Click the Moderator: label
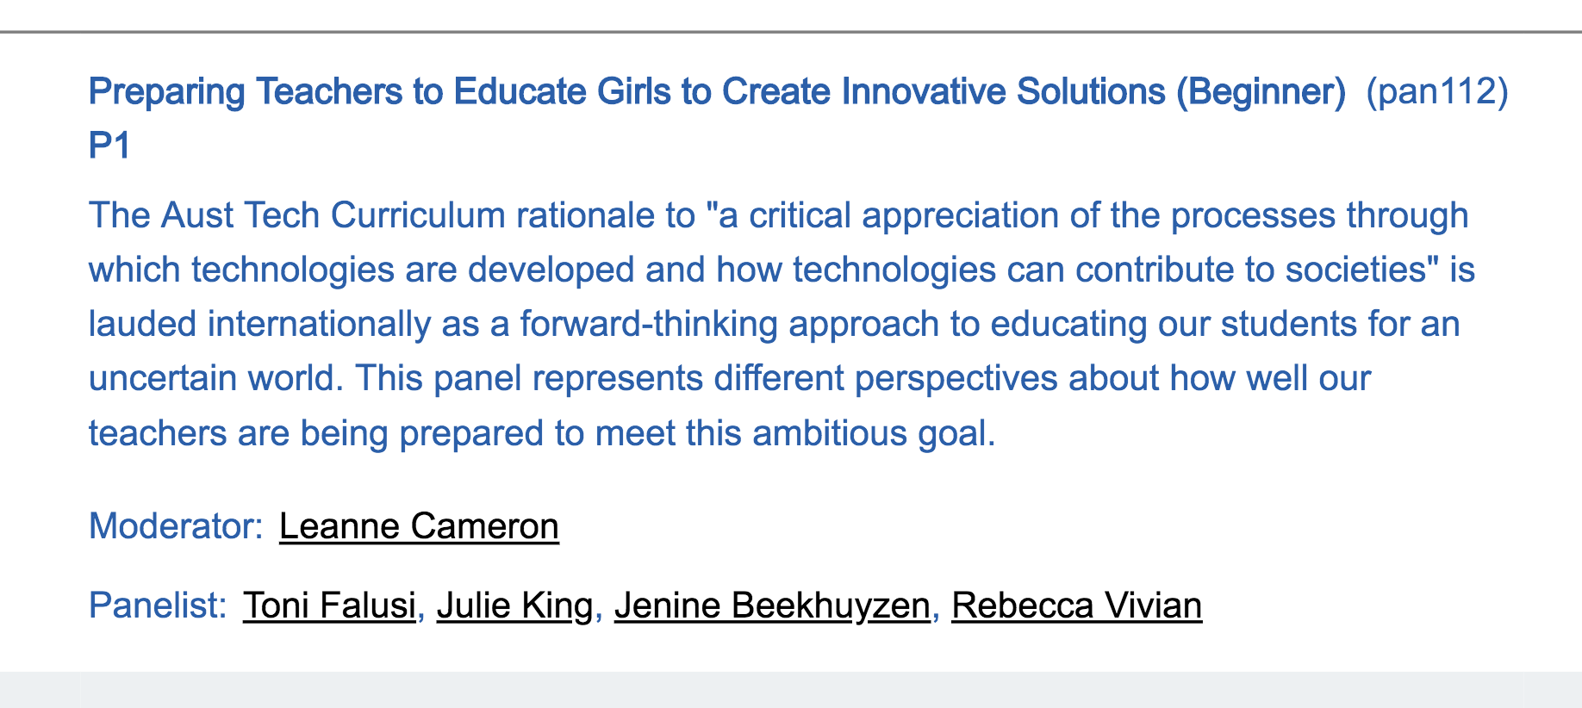Viewport: 1582px width, 708px height. [x=176, y=526]
